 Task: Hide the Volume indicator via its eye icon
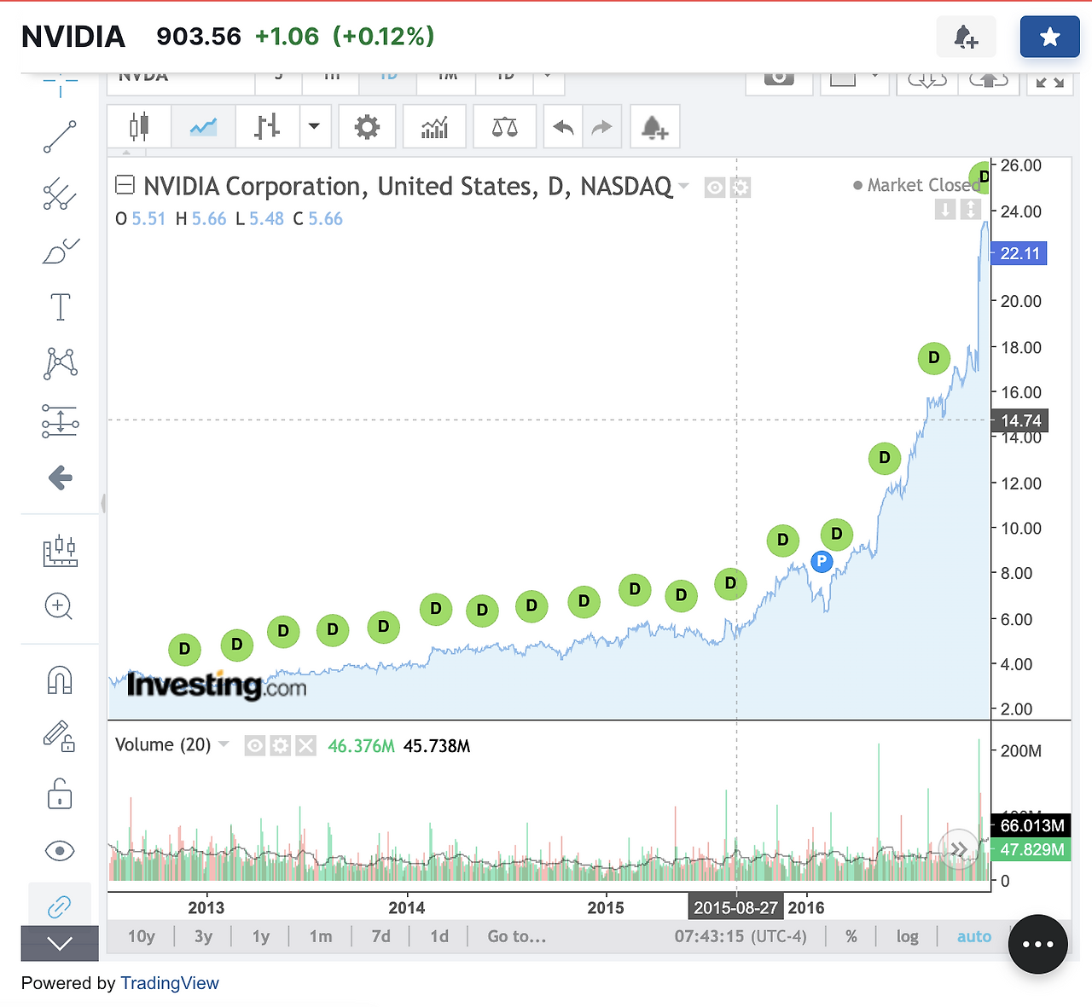(x=254, y=746)
